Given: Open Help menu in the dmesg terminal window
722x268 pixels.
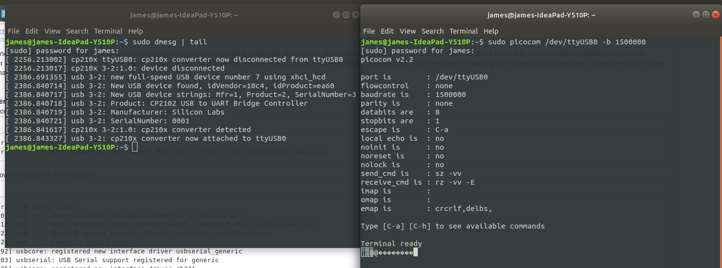Looking at the screenshot, I should pos(136,31).
